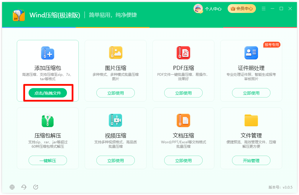
Task: Click the refresh/update circular arrow icon
Action: tap(36, 187)
